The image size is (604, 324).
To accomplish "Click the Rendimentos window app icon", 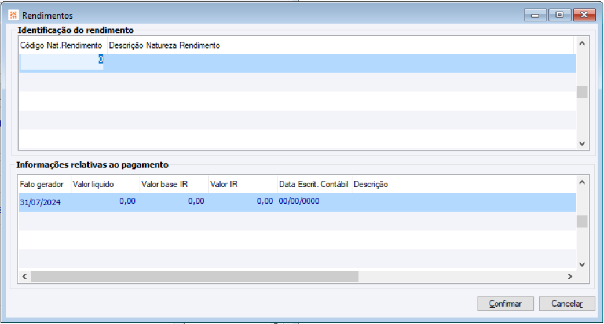I will pos(13,15).
